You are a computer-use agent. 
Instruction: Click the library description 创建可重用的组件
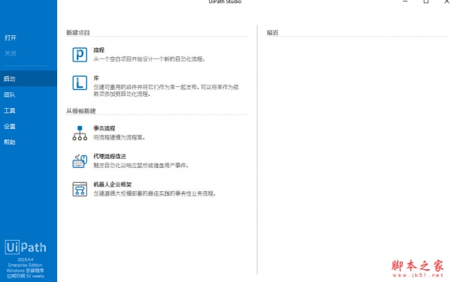tap(166, 90)
